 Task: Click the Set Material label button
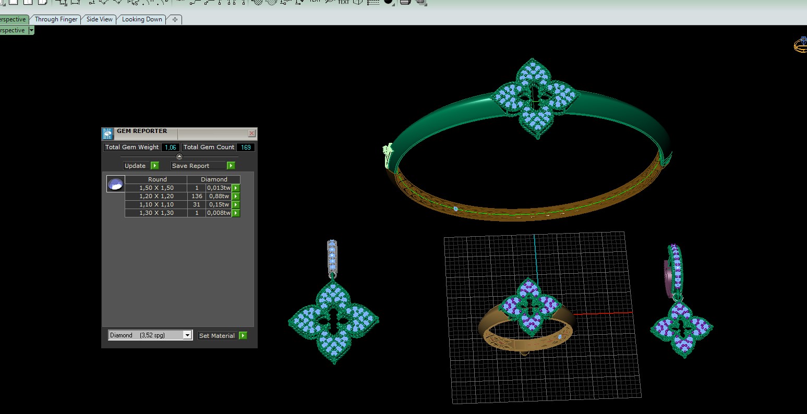pos(217,336)
